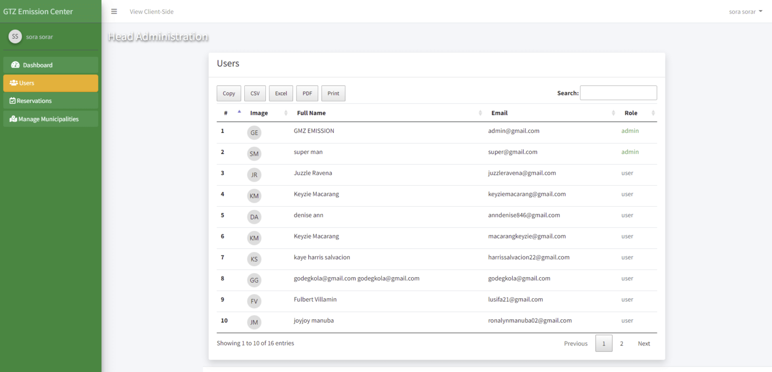Screen dimensions: 772x372
Task: Click the GE avatar for GMZ EMISSION
Action: click(254, 132)
